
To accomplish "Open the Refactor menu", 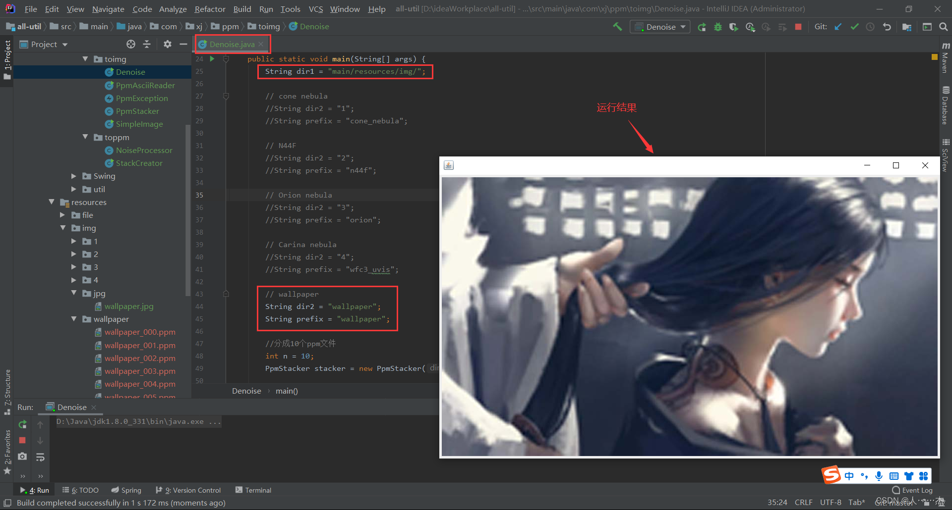I will click(210, 9).
